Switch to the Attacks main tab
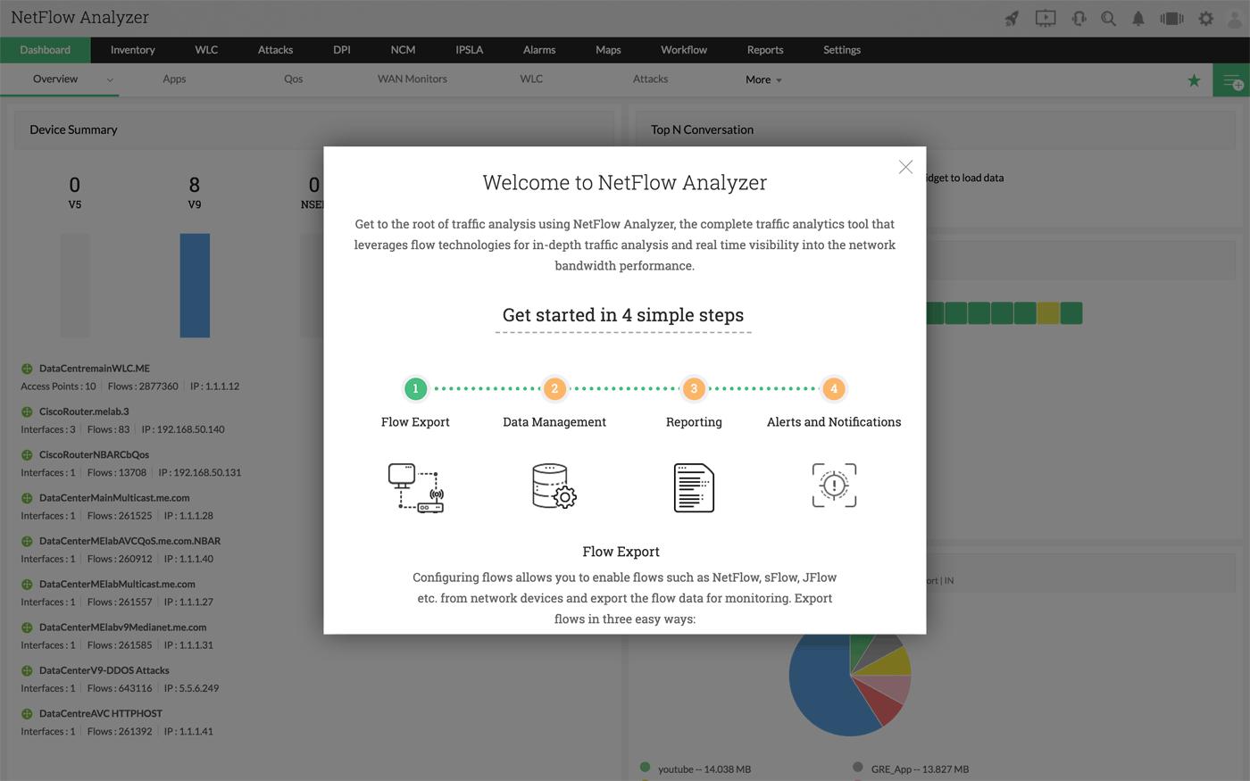Image resolution: width=1250 pixels, height=781 pixels. point(275,50)
